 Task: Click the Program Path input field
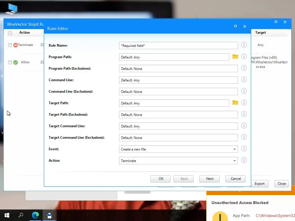tap(174, 57)
